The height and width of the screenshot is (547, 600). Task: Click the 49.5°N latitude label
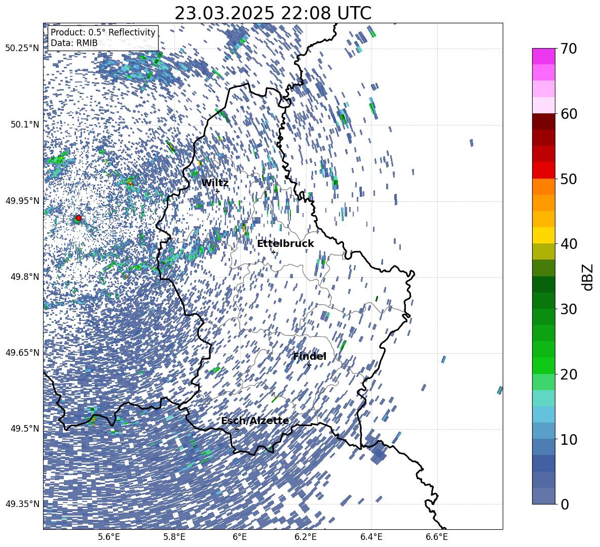tap(24, 428)
